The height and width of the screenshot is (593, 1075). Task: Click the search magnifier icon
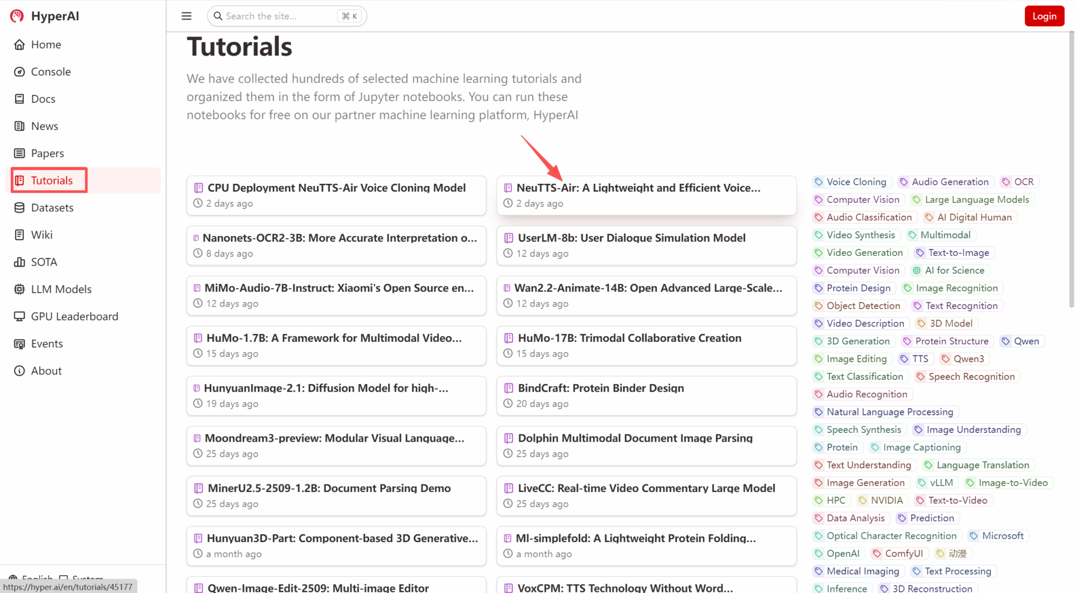[218, 16]
